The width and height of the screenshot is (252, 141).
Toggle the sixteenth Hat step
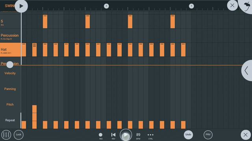pyautogui.click(x=183, y=50)
